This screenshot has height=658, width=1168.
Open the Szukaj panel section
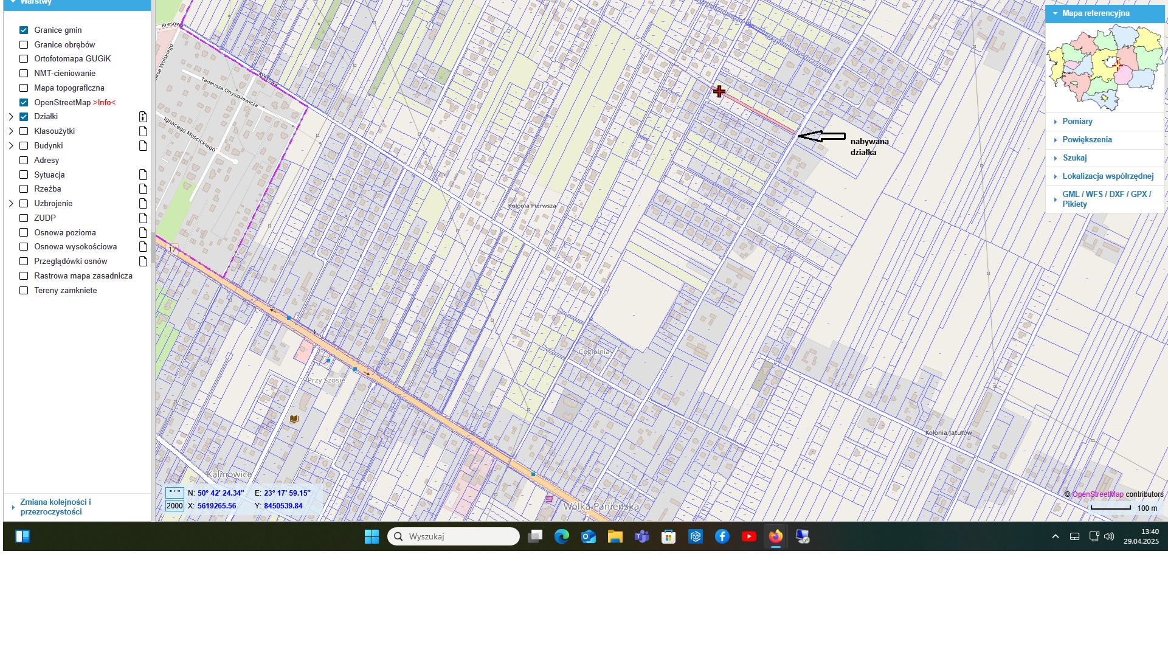(x=1074, y=158)
